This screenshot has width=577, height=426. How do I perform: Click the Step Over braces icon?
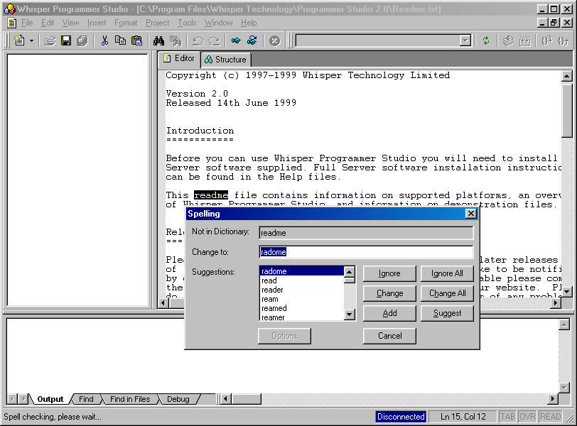[x=563, y=40]
